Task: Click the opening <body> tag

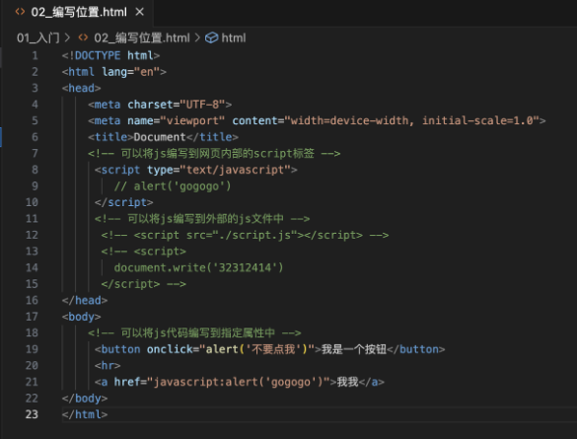Action: pos(81,317)
